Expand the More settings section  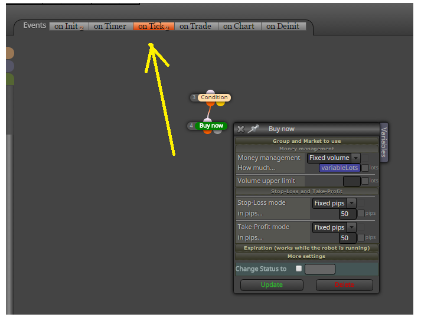point(307,256)
